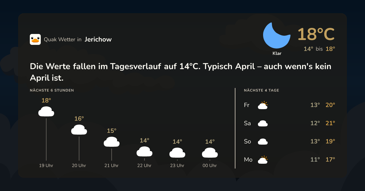
Task: Click Sunday's high temperature 19°
Action: tap(330, 142)
